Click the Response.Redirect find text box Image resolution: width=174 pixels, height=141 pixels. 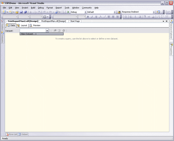(x=137, y=12)
